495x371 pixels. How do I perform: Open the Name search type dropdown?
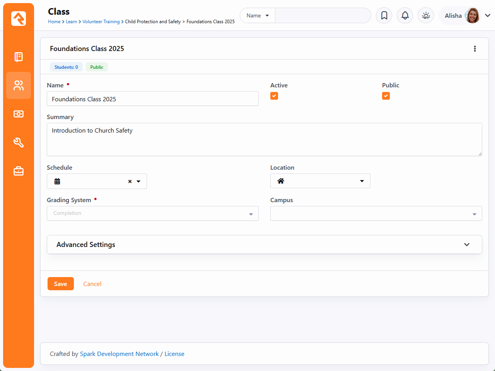(x=258, y=15)
